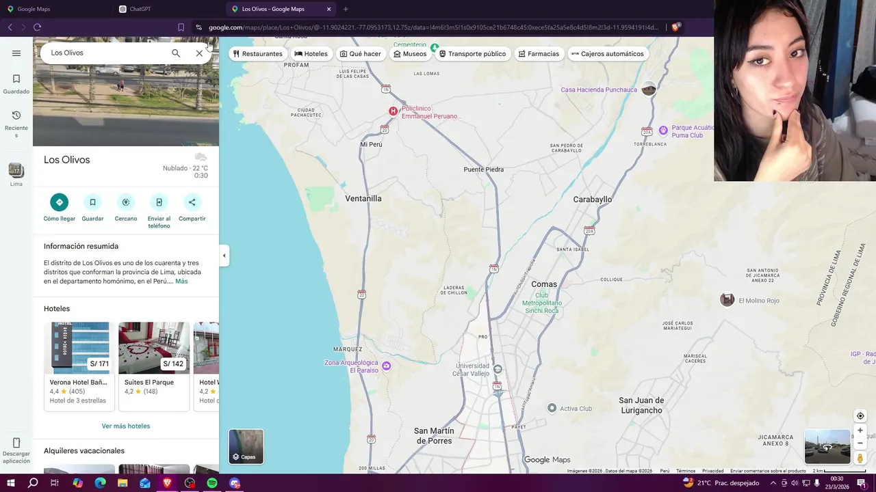Center map on my location
The width and height of the screenshot is (876, 492).
[x=860, y=416]
